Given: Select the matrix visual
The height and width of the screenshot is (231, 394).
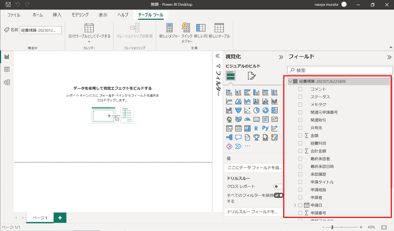Looking at the screenshot, I should (248, 128).
